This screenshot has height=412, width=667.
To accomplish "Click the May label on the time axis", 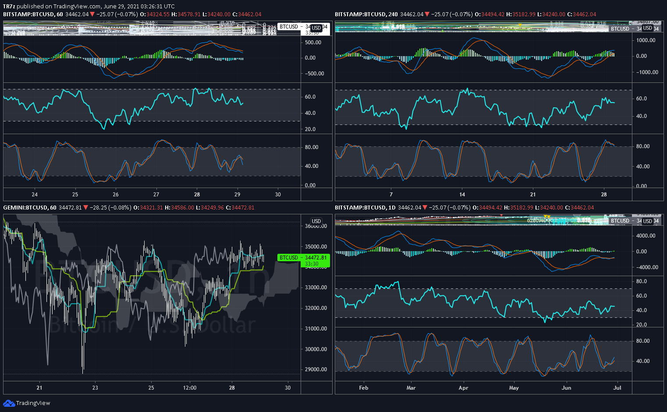I will coord(514,388).
